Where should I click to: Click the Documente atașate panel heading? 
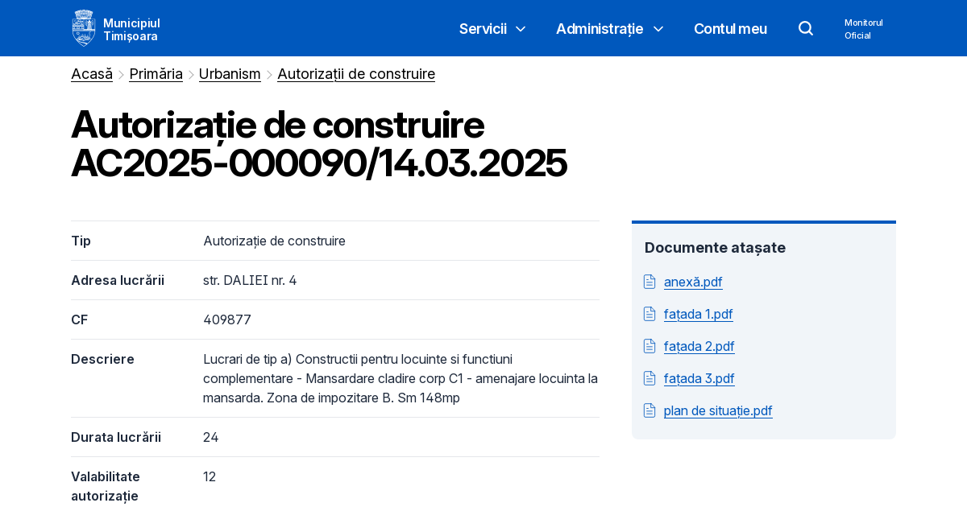tap(715, 247)
